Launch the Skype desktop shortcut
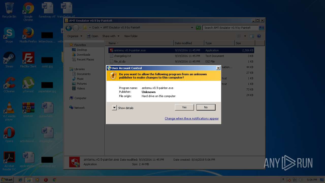 pyautogui.click(x=9, y=35)
